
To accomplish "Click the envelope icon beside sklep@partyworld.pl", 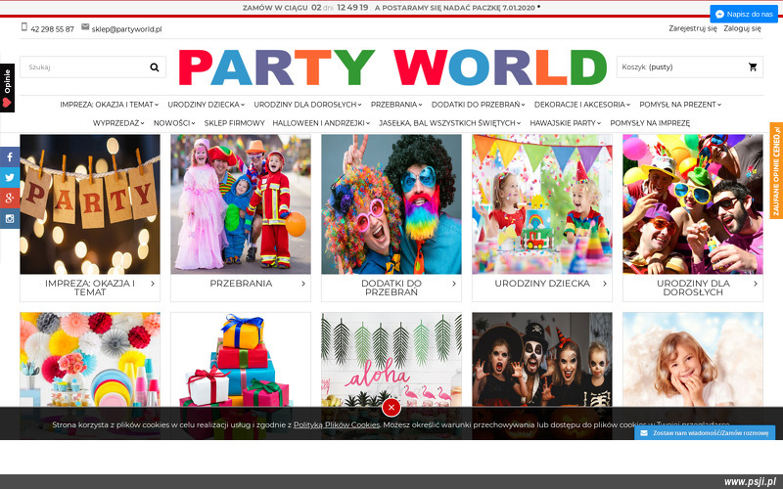I will [85, 26].
